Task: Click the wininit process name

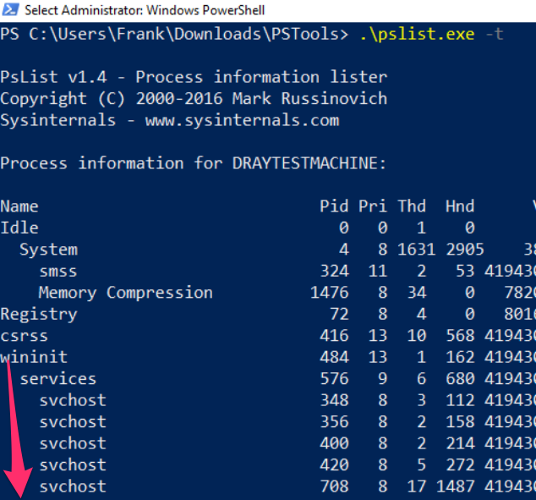Action: tap(34, 357)
